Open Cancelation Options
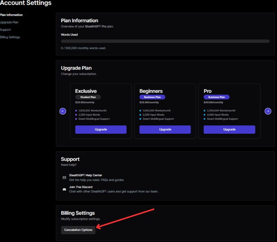The width and height of the screenshot is (277, 242). click(78, 230)
